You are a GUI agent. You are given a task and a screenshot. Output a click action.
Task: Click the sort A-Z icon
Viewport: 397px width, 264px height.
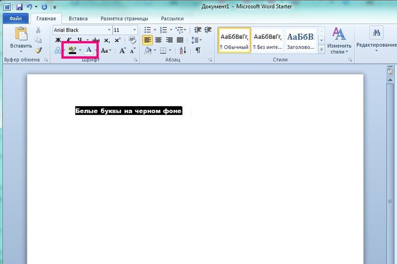pyautogui.click(x=182, y=50)
